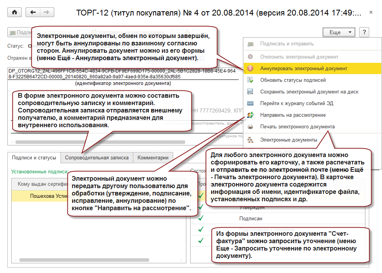Viewport: 382px width, 273px height.
Task: Open Перейти к журналу событий ЭД
Action: click(x=296, y=104)
